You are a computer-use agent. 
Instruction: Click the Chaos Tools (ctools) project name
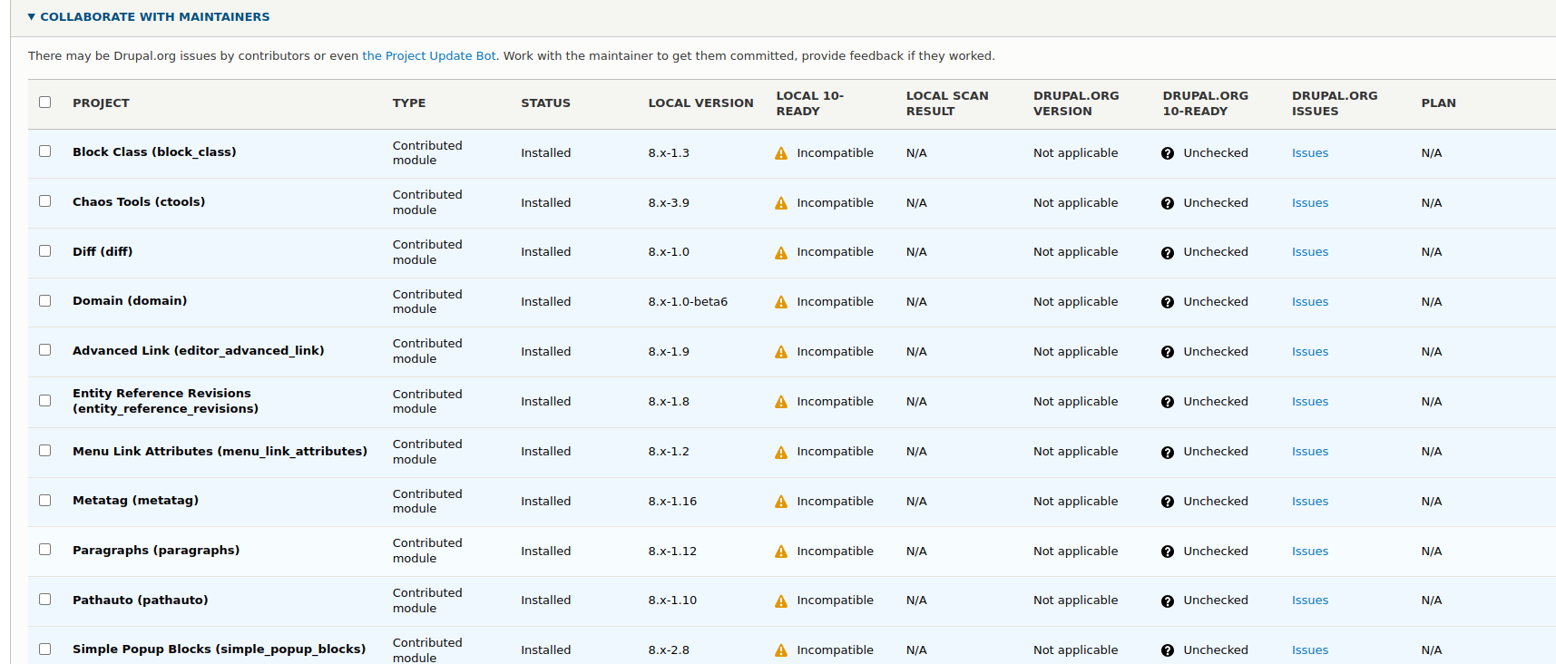[x=139, y=202]
